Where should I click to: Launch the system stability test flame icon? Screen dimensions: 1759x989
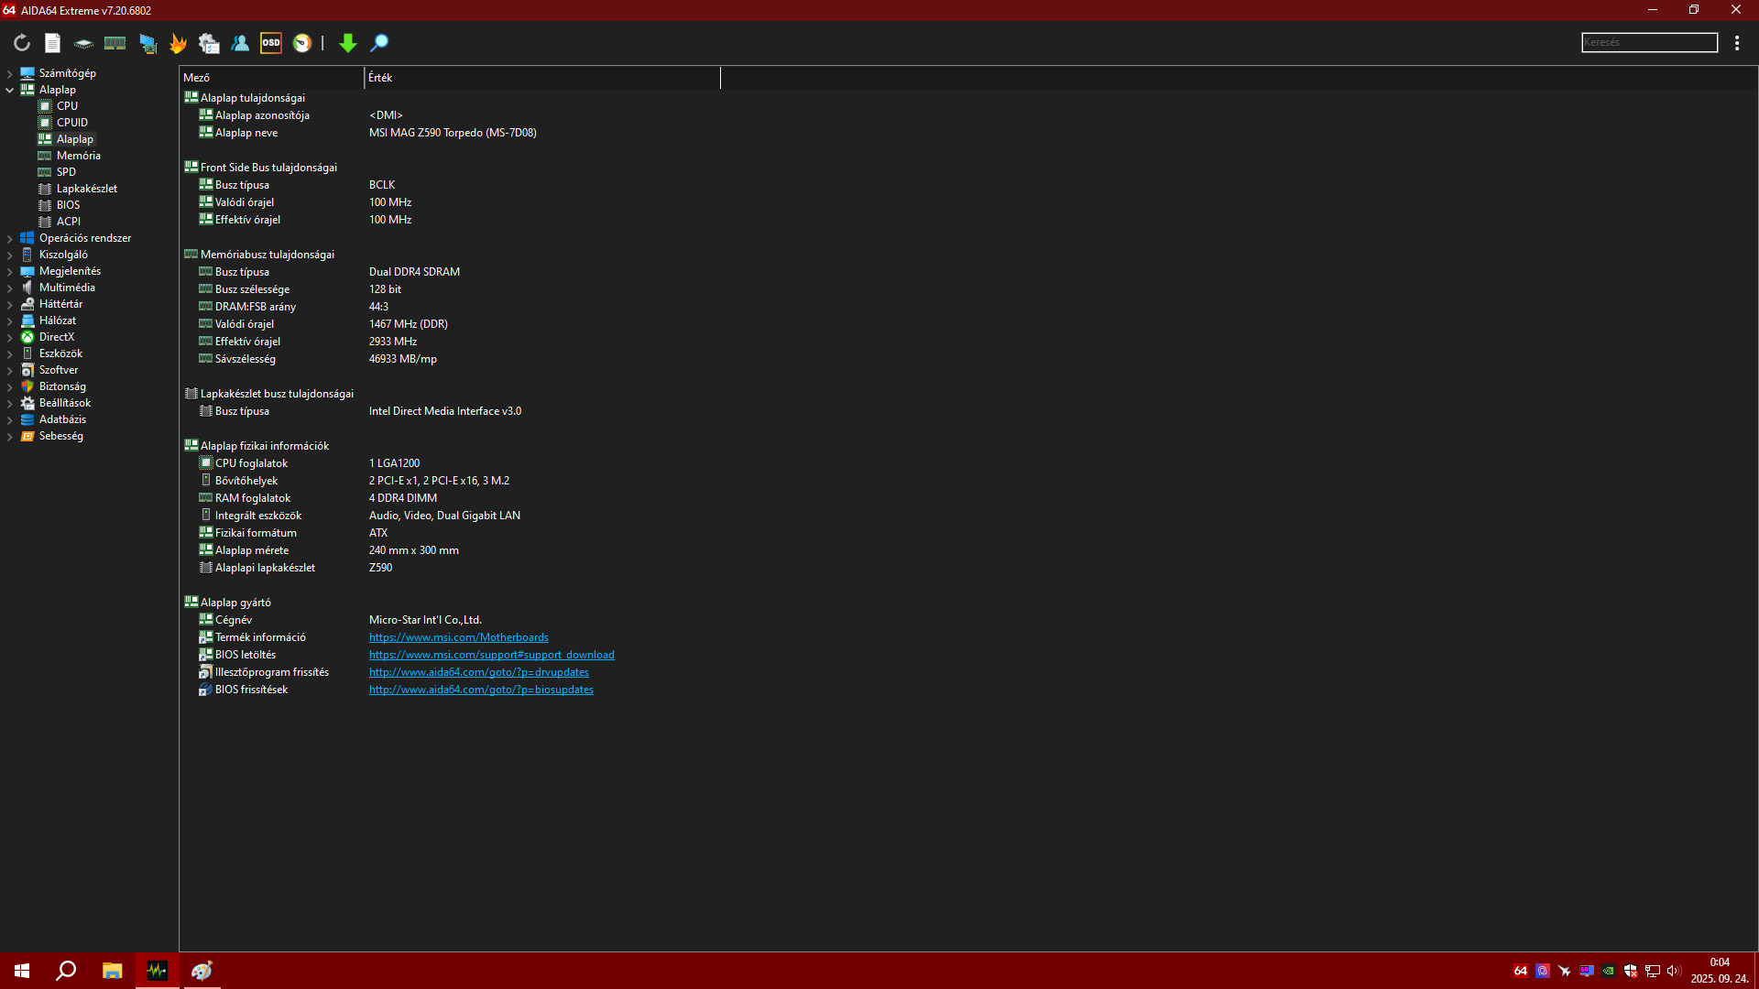[178, 43]
